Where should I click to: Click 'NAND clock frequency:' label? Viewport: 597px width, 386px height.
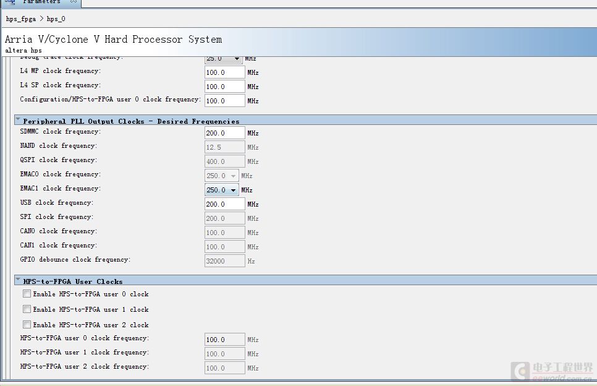coord(58,145)
